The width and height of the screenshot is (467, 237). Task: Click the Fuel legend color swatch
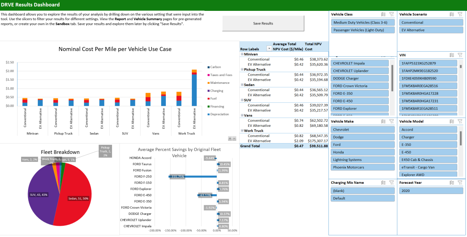pos(209,99)
